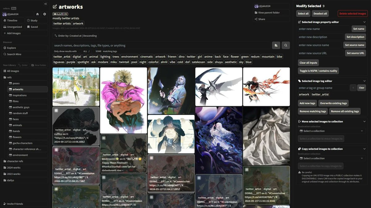Screen dimensions: 371x208
Task: Open settings gear next to username
Action: point(45,14)
